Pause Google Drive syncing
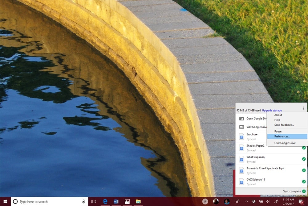 click(278, 131)
